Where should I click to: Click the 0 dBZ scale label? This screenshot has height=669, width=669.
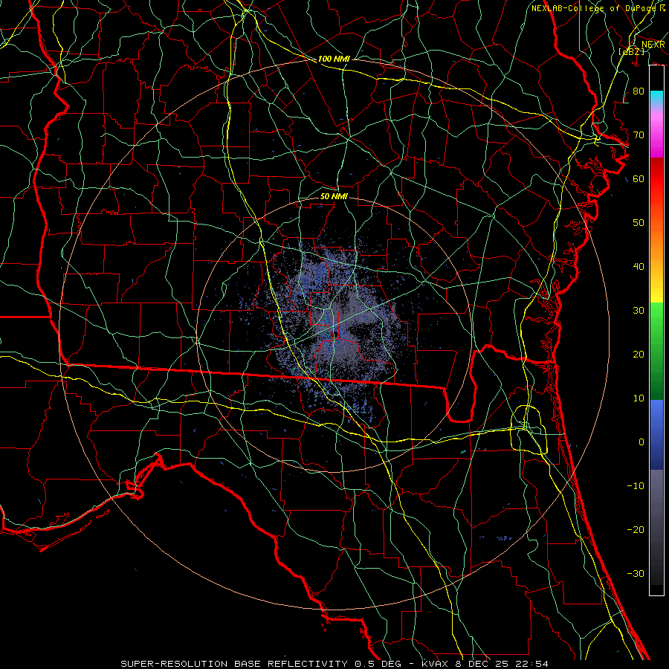pyautogui.click(x=641, y=442)
